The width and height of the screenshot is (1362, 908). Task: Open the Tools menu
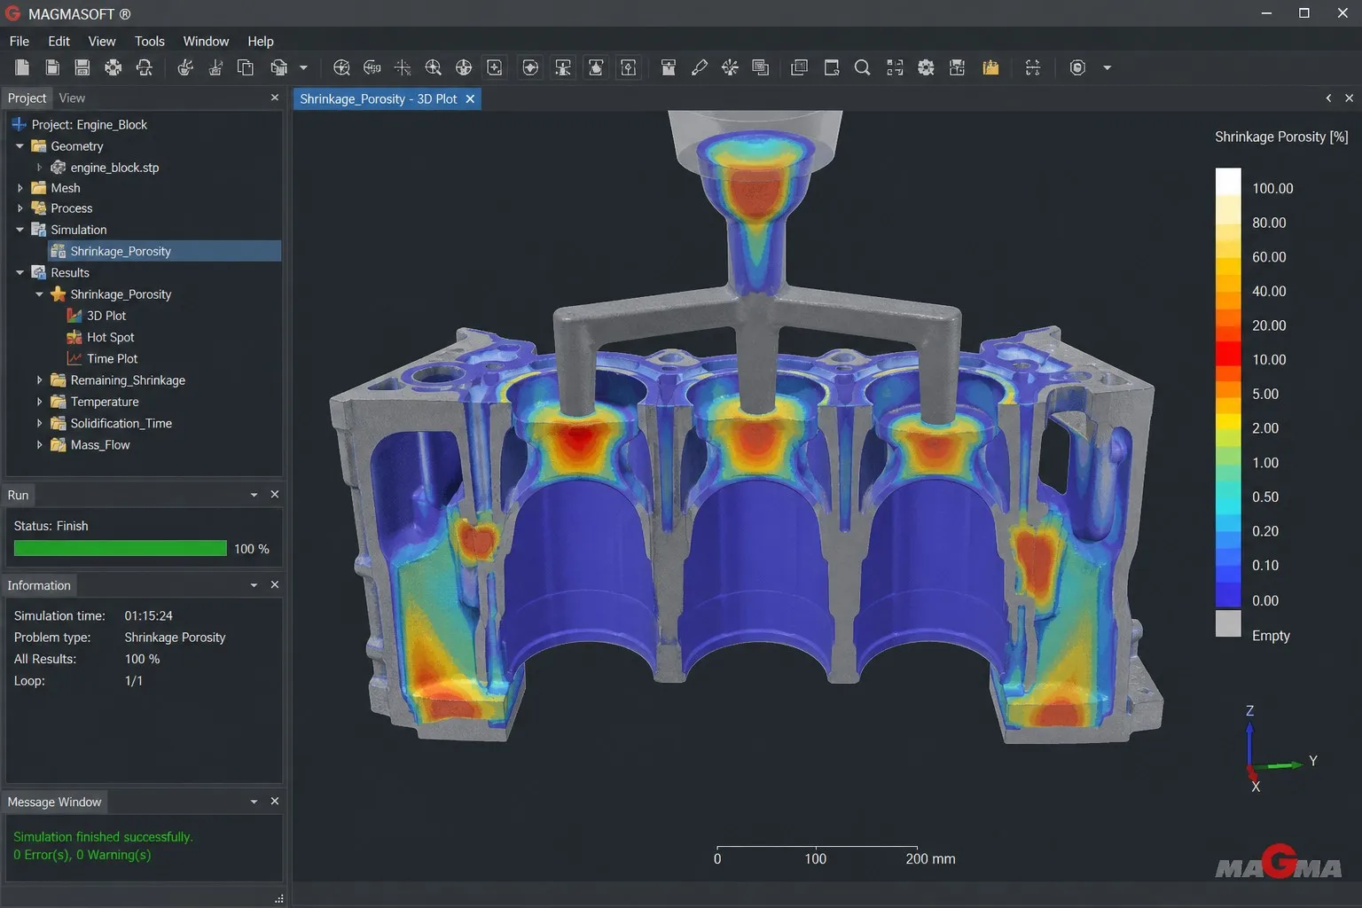click(x=150, y=41)
